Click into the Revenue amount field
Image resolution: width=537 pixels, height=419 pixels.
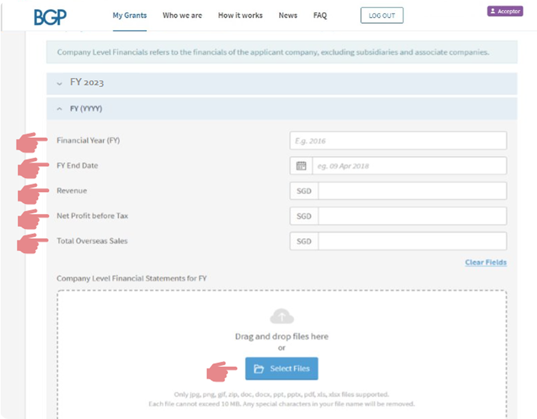click(412, 191)
